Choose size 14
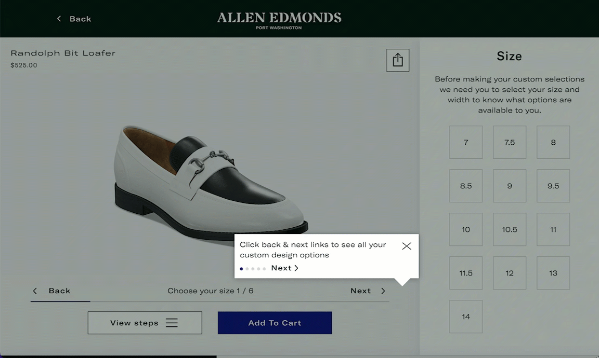Image resolution: width=599 pixels, height=358 pixels. [466, 316]
